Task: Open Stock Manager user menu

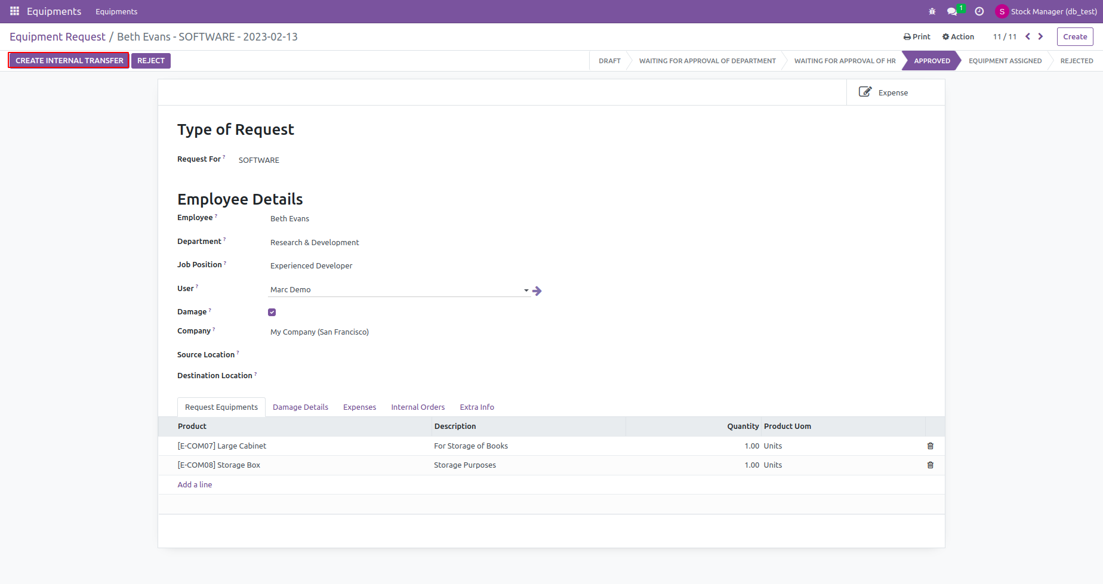Action: (x=1046, y=11)
